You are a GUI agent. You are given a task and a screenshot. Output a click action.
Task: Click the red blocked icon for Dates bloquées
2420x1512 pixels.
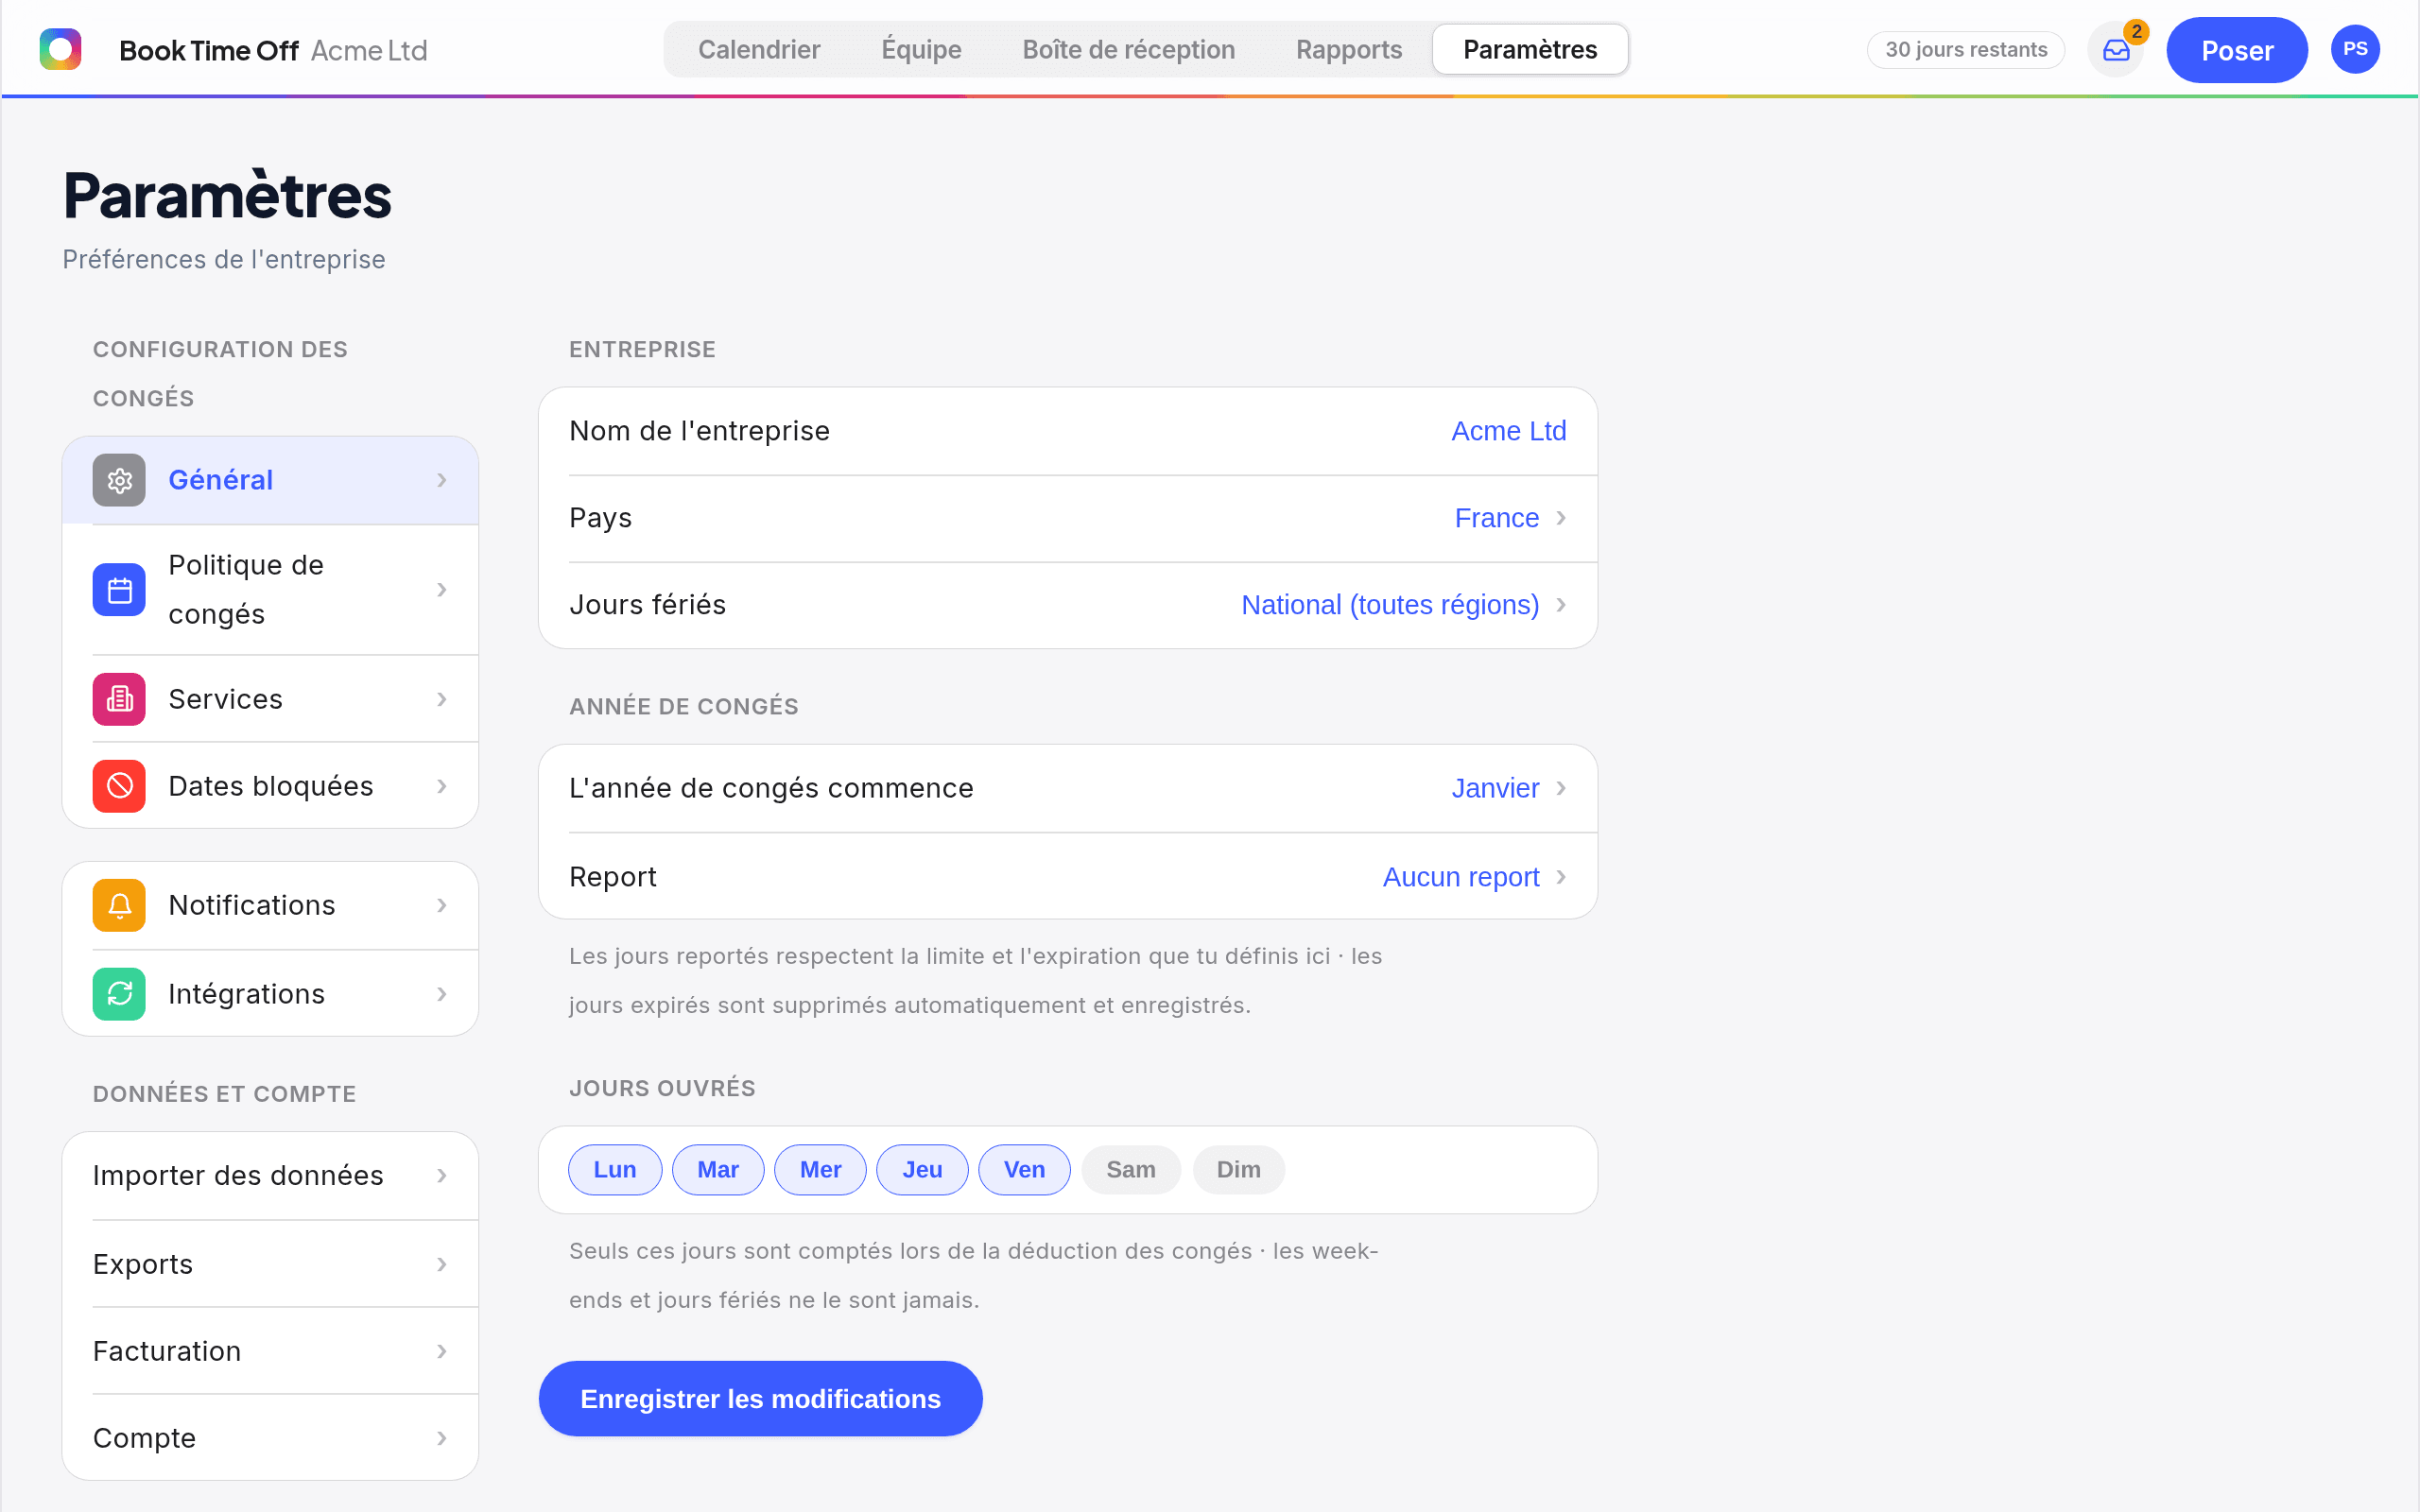point(119,786)
